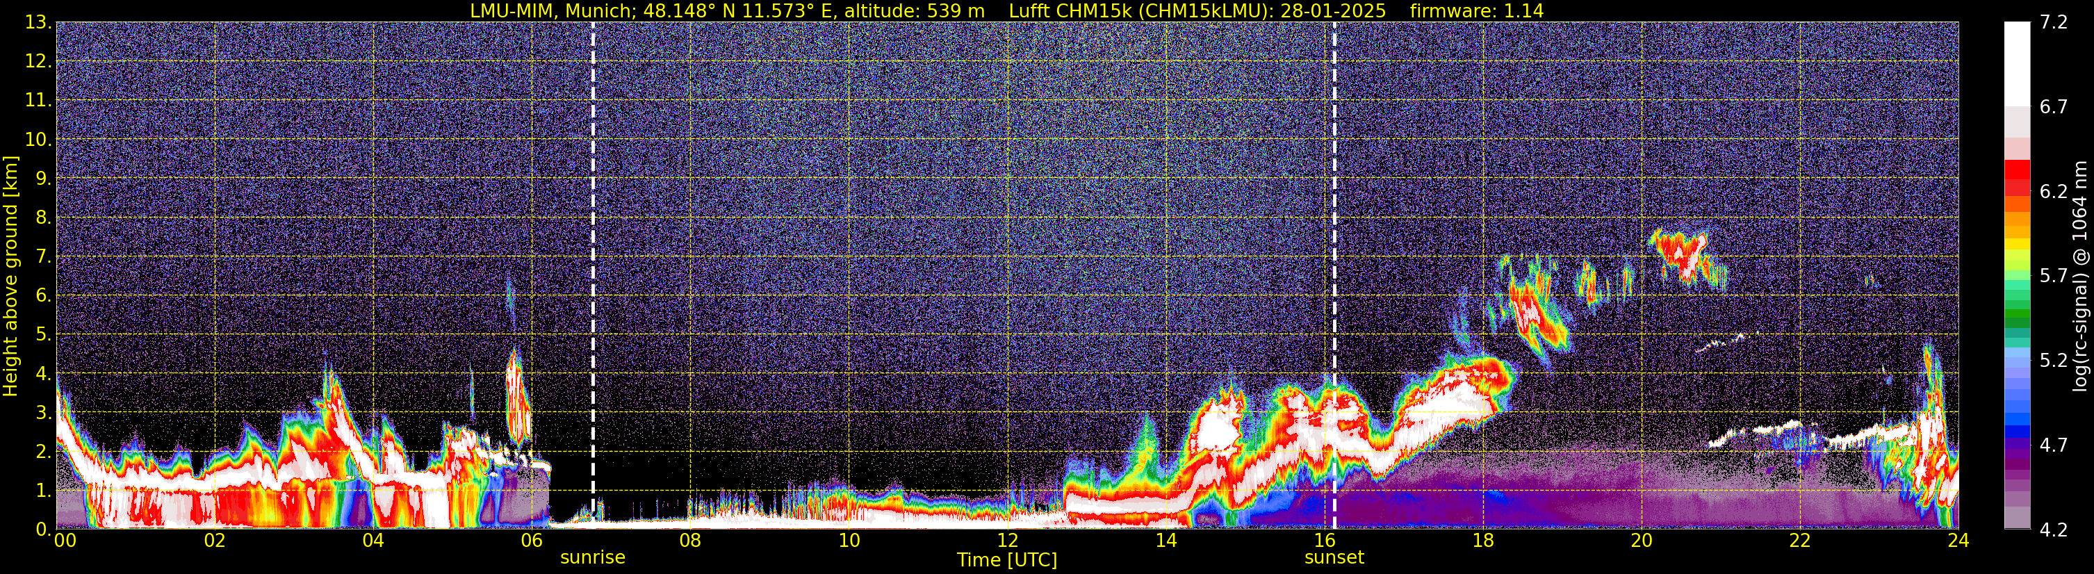Click the 6.7 colorbar tick label
Image resolution: width=2094 pixels, height=574 pixels.
click(2054, 107)
